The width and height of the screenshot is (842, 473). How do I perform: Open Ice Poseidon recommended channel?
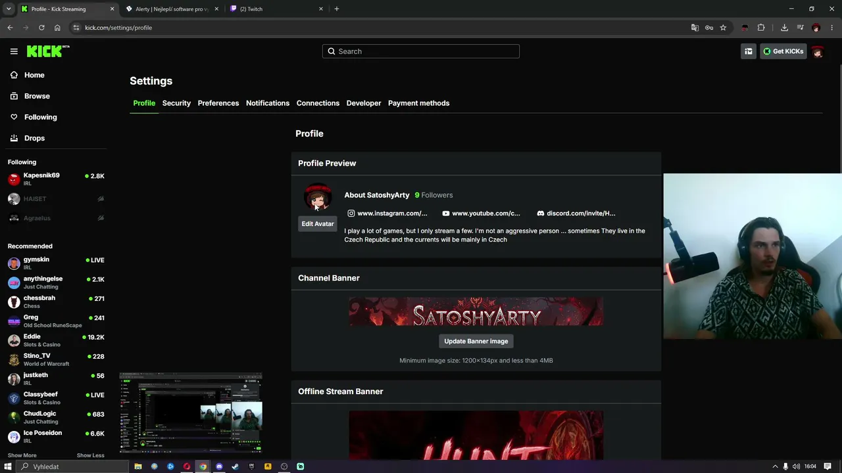pos(56,436)
